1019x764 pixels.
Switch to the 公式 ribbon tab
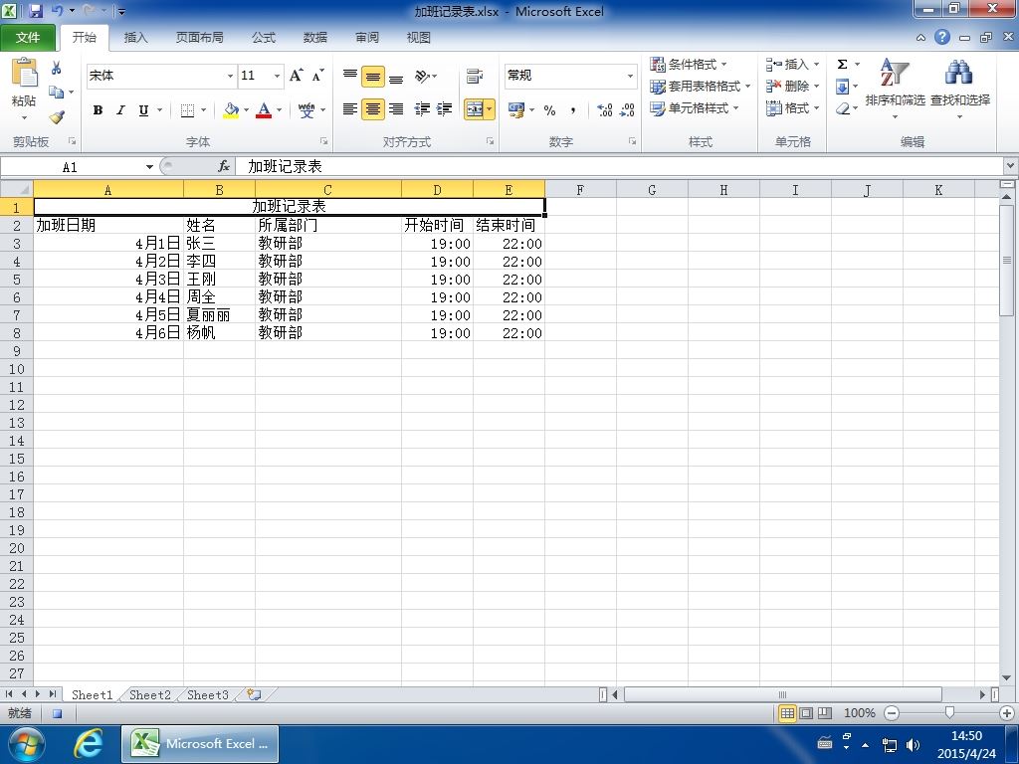coord(264,38)
